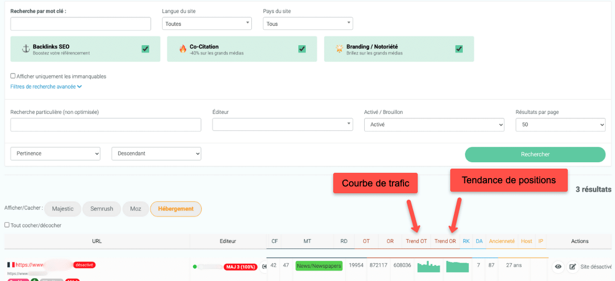Screen dimensions: 615x281
Task: Click the flame icon on Co-Citation card
Action: pos(183,49)
